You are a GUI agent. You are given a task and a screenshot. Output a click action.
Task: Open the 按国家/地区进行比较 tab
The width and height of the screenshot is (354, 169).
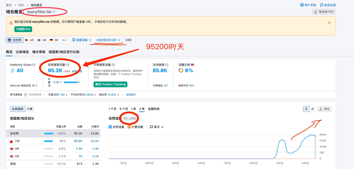click(x=64, y=52)
